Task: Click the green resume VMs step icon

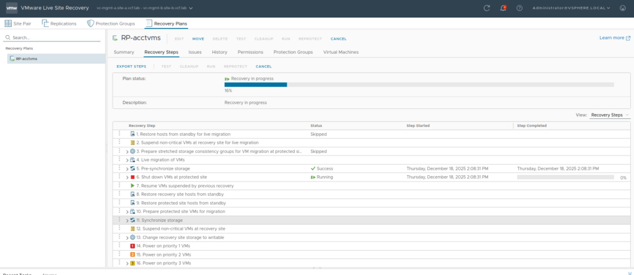Action: (x=132, y=186)
